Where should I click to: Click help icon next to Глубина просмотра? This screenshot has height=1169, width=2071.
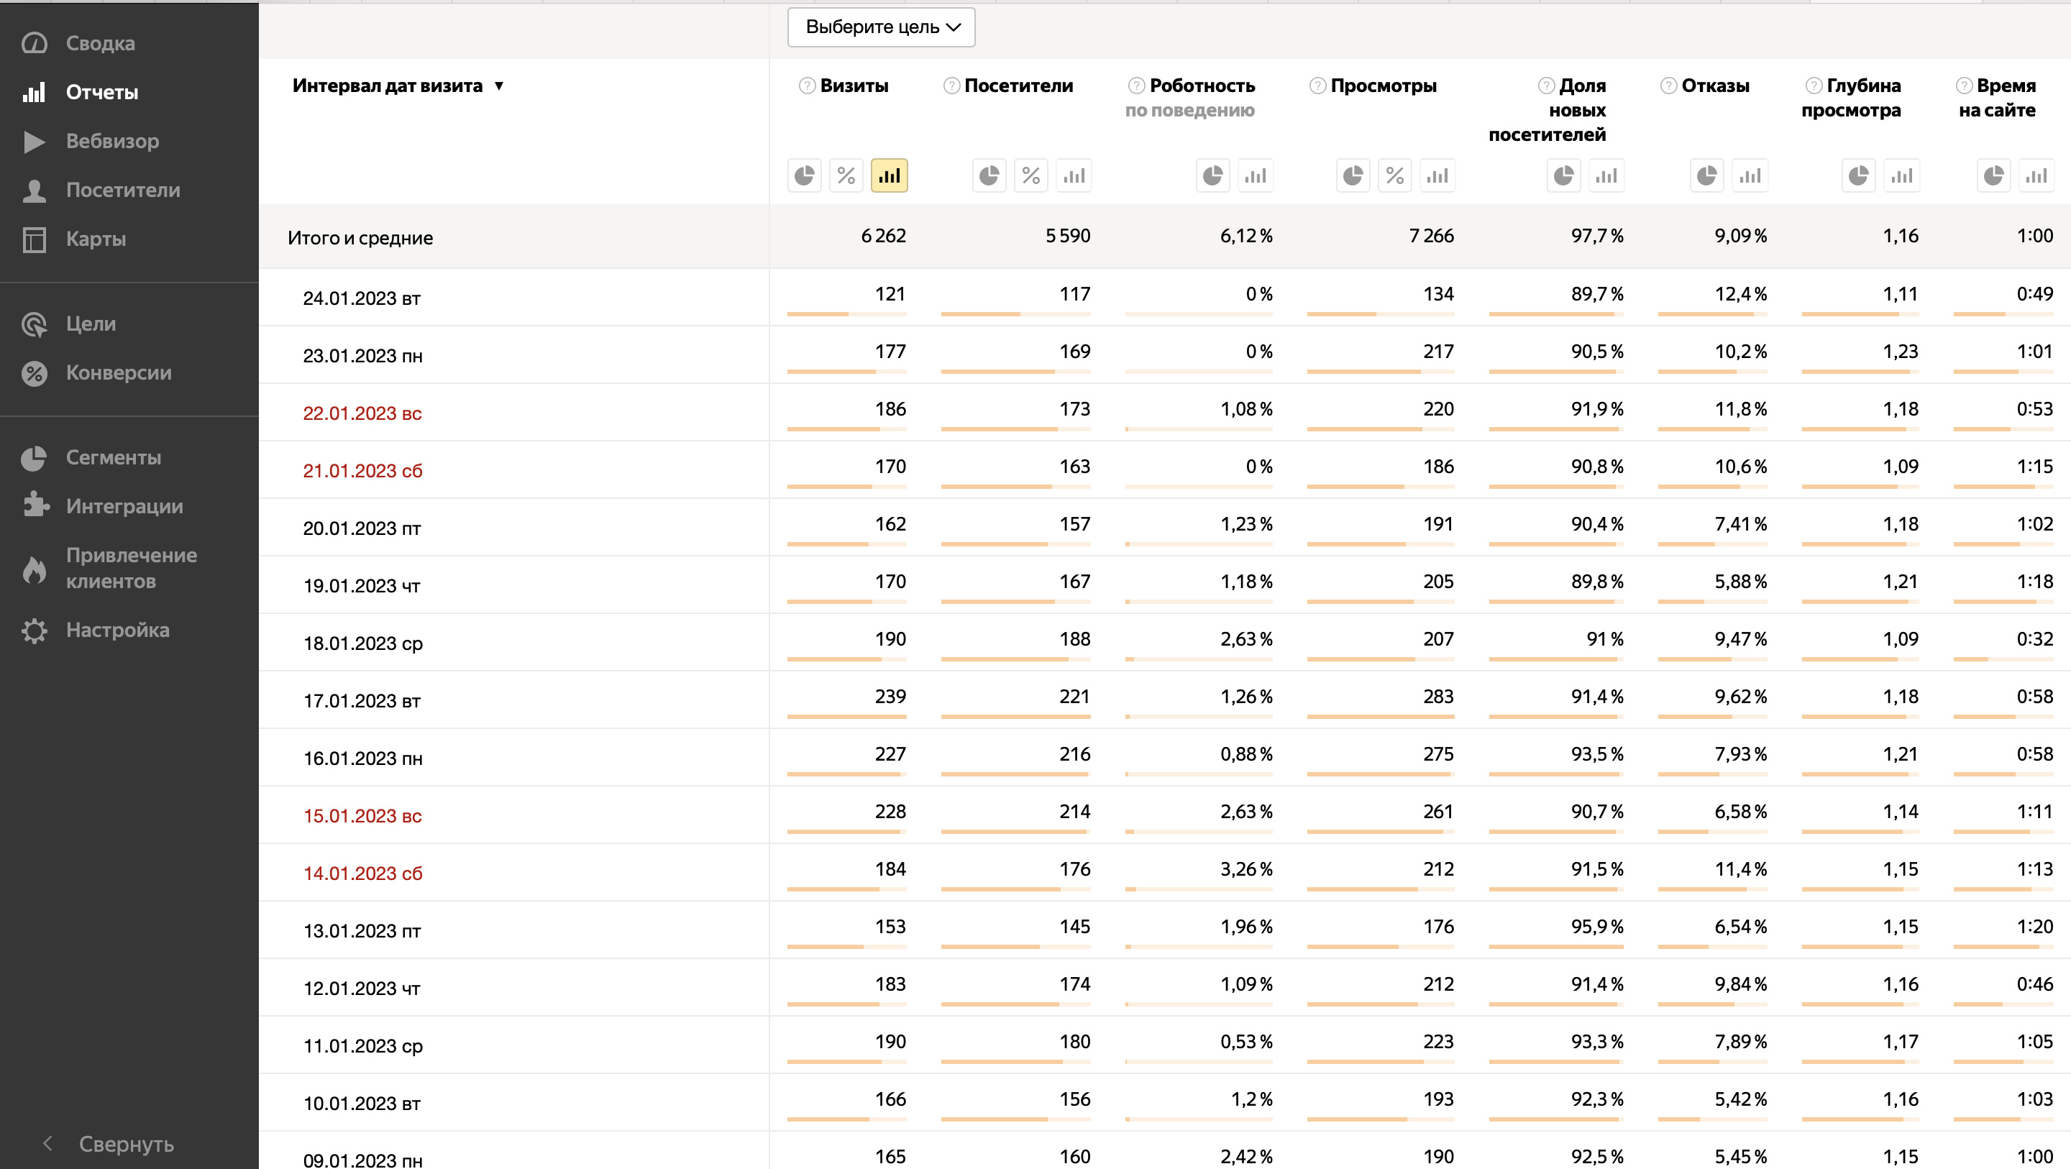pyautogui.click(x=1814, y=86)
